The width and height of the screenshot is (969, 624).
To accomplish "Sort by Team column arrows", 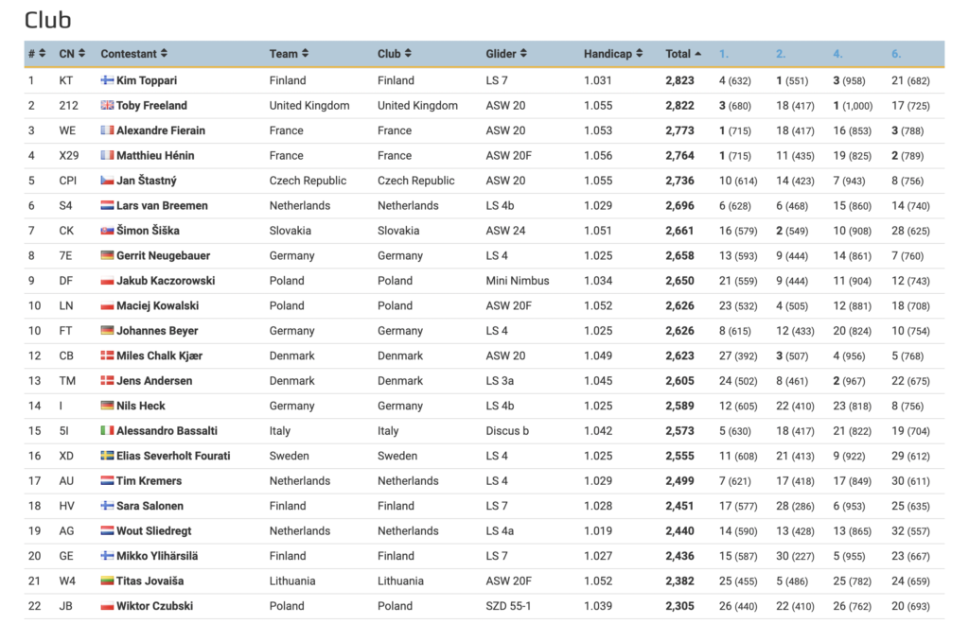I will [x=306, y=54].
